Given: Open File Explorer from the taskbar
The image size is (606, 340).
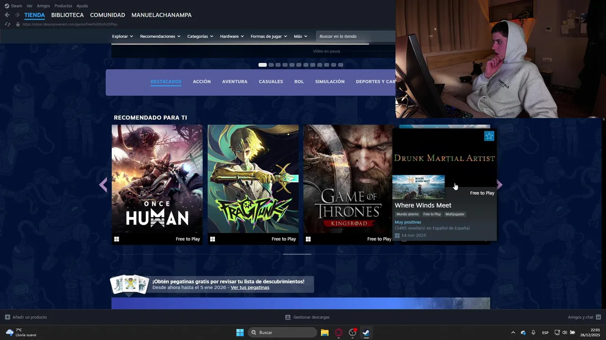Looking at the screenshot, I should (x=325, y=332).
